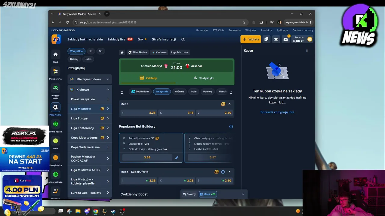
Task: Open Steam from the taskbar
Action: click(x=113, y=211)
